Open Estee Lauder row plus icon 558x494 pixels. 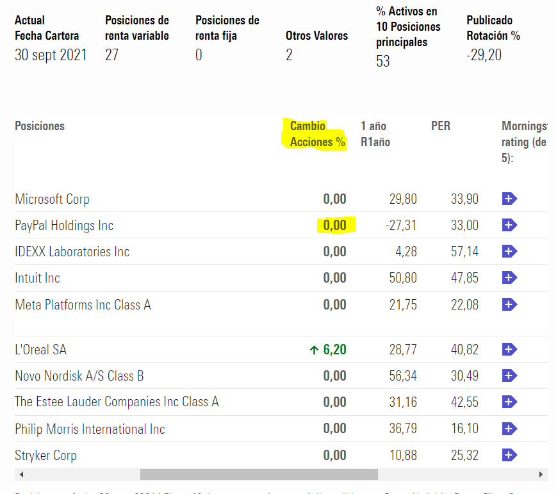click(509, 402)
